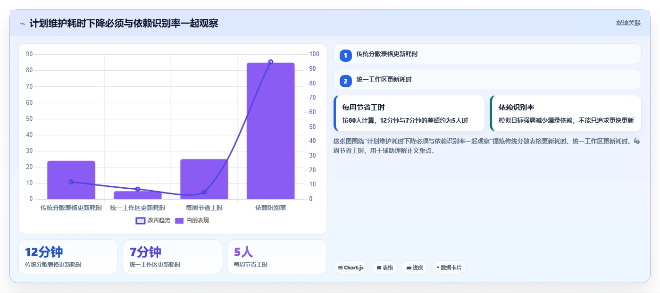Viewport: 660px width, 293px height.
Task: Open the 每周节省工时 info card
Action: [409, 113]
